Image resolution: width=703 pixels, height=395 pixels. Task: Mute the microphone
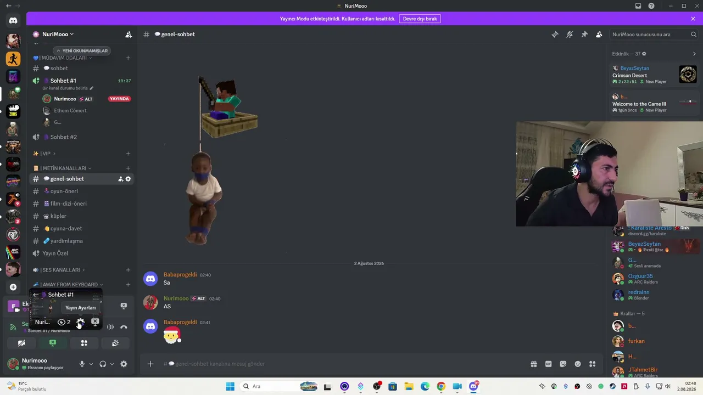click(82, 364)
